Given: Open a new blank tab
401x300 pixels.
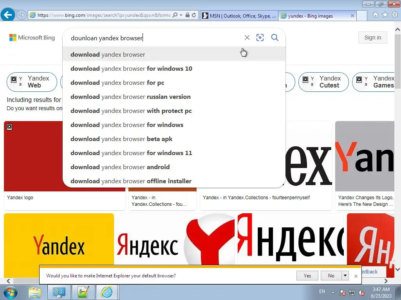Looking at the screenshot, I should pos(362,16).
